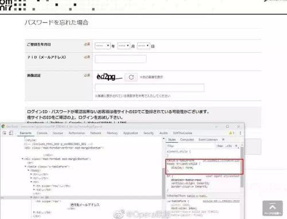Click the warning count icon in DevTools
Screen dimensions: 287x219
coord(232,133)
